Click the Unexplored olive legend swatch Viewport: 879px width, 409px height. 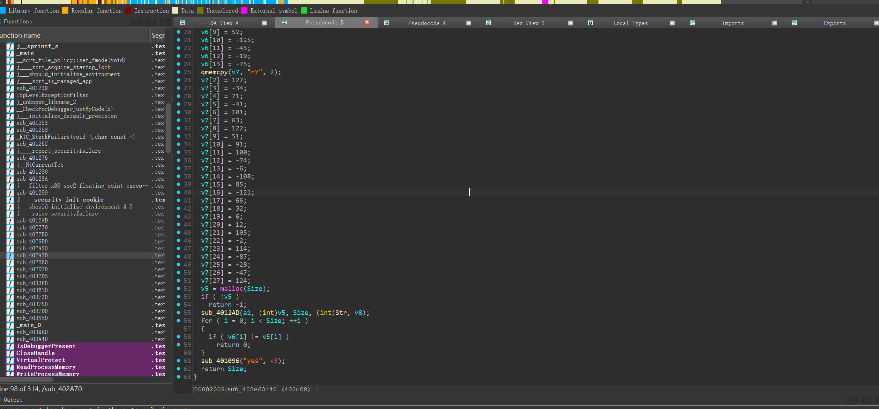point(200,10)
